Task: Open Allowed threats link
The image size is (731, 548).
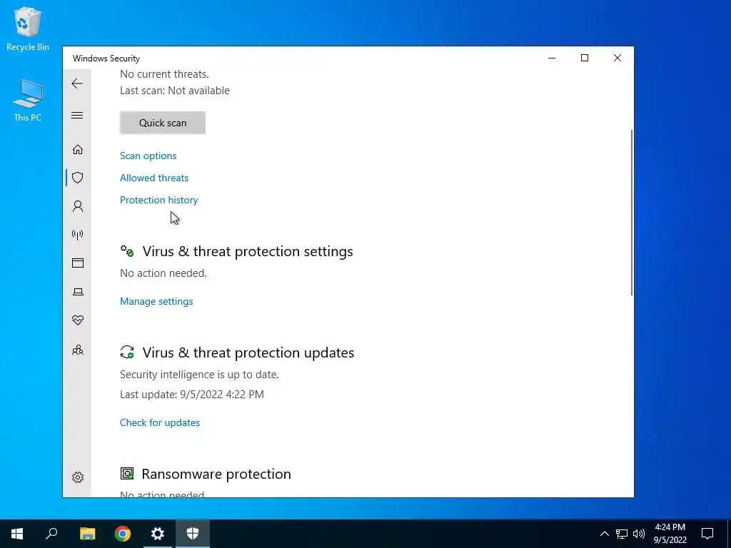Action: pos(154,178)
